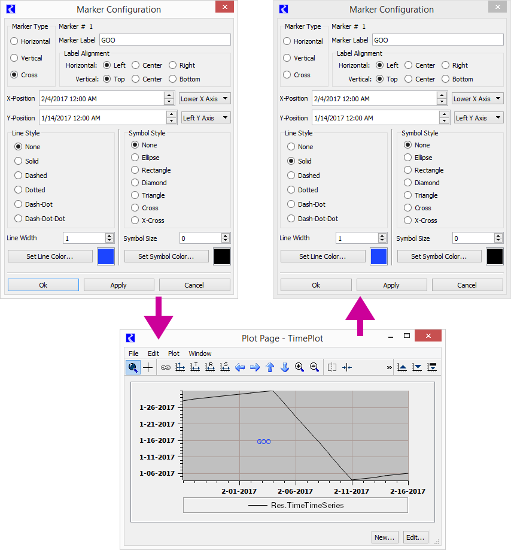This screenshot has width=511, height=550.
Task: Click the up triangle axis icon
Action: 402,367
